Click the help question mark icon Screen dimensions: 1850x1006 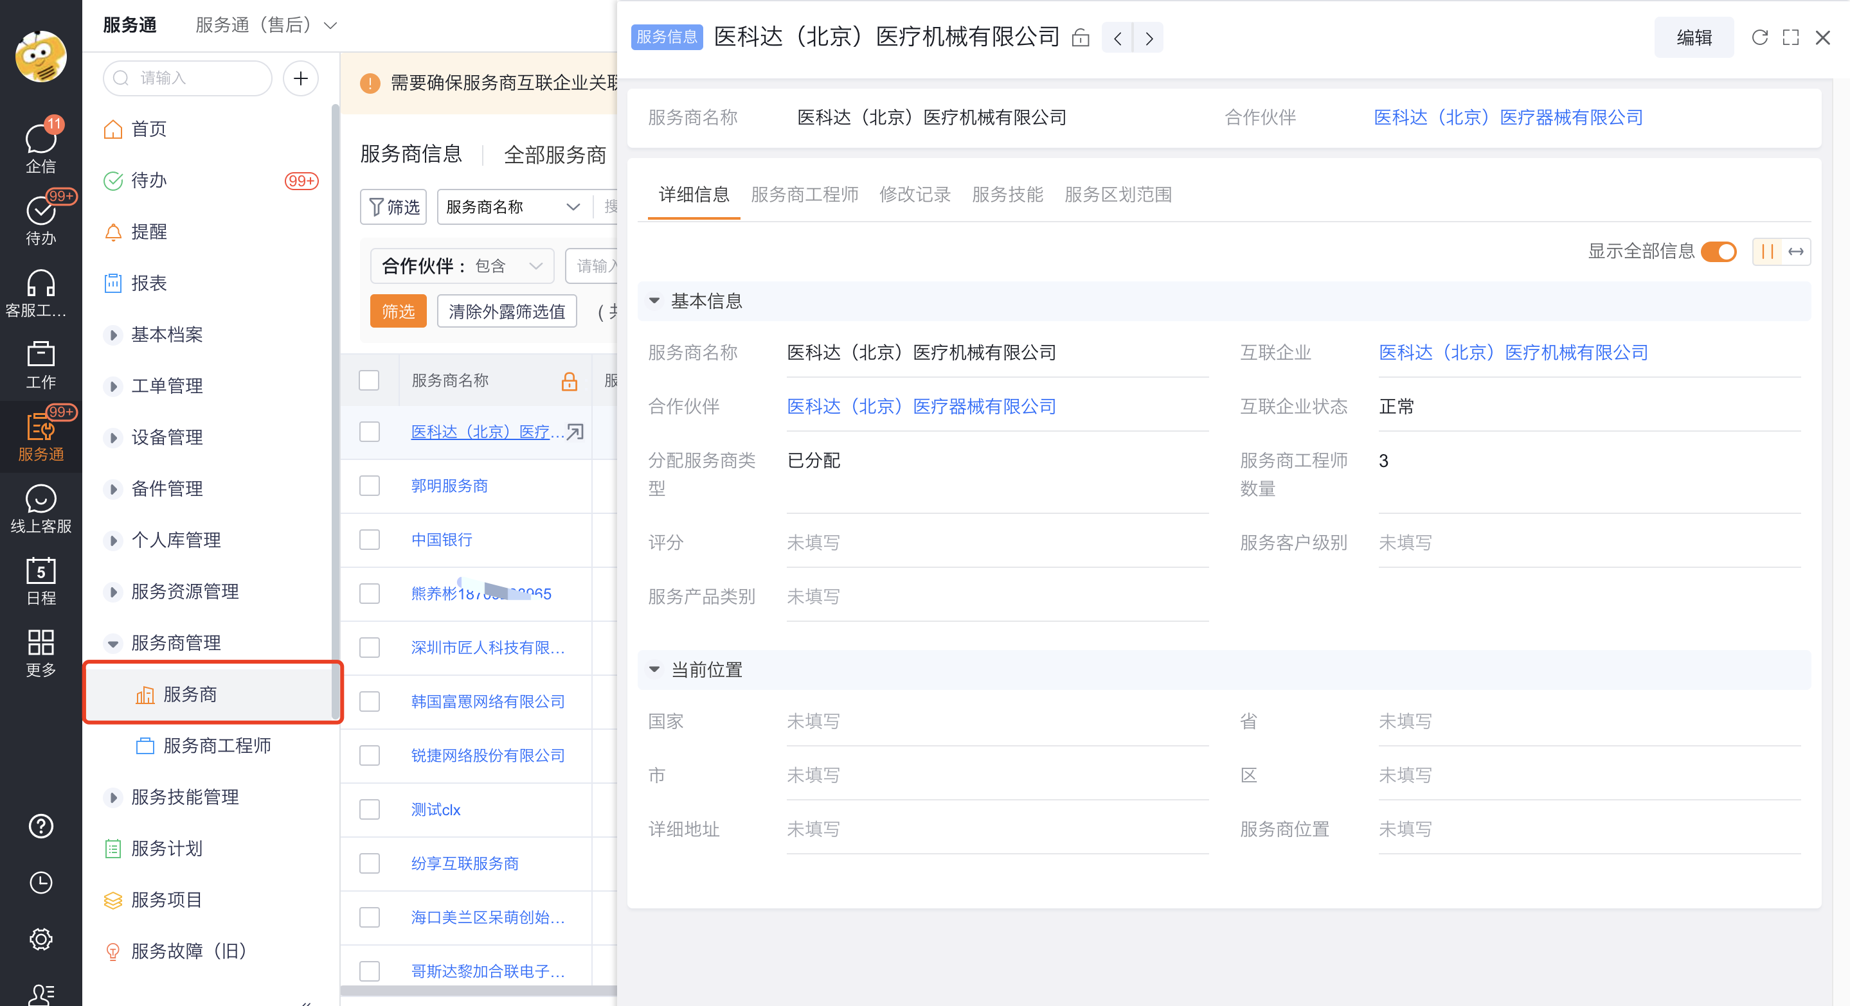tap(41, 826)
